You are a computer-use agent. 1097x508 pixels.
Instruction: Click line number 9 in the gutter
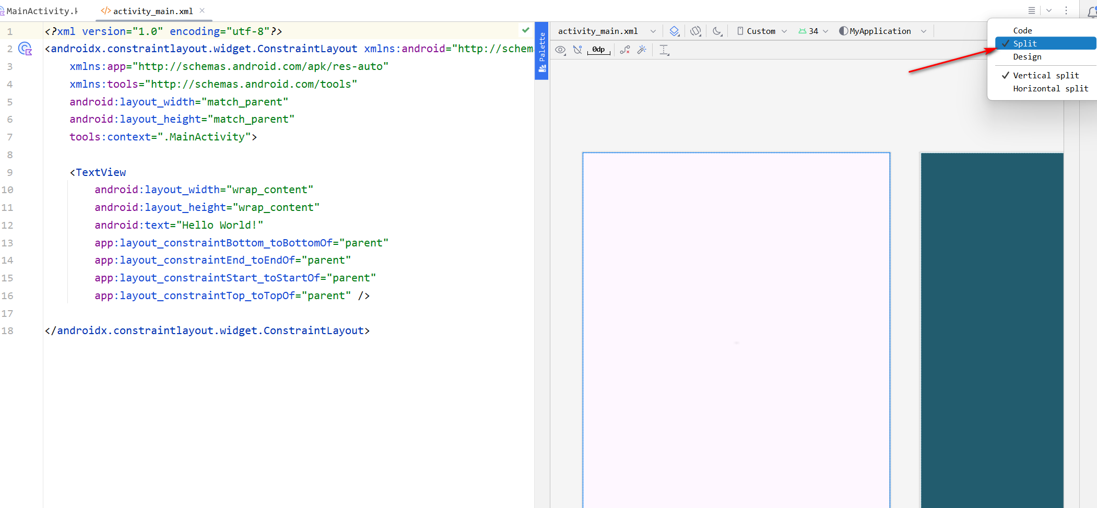coord(10,172)
